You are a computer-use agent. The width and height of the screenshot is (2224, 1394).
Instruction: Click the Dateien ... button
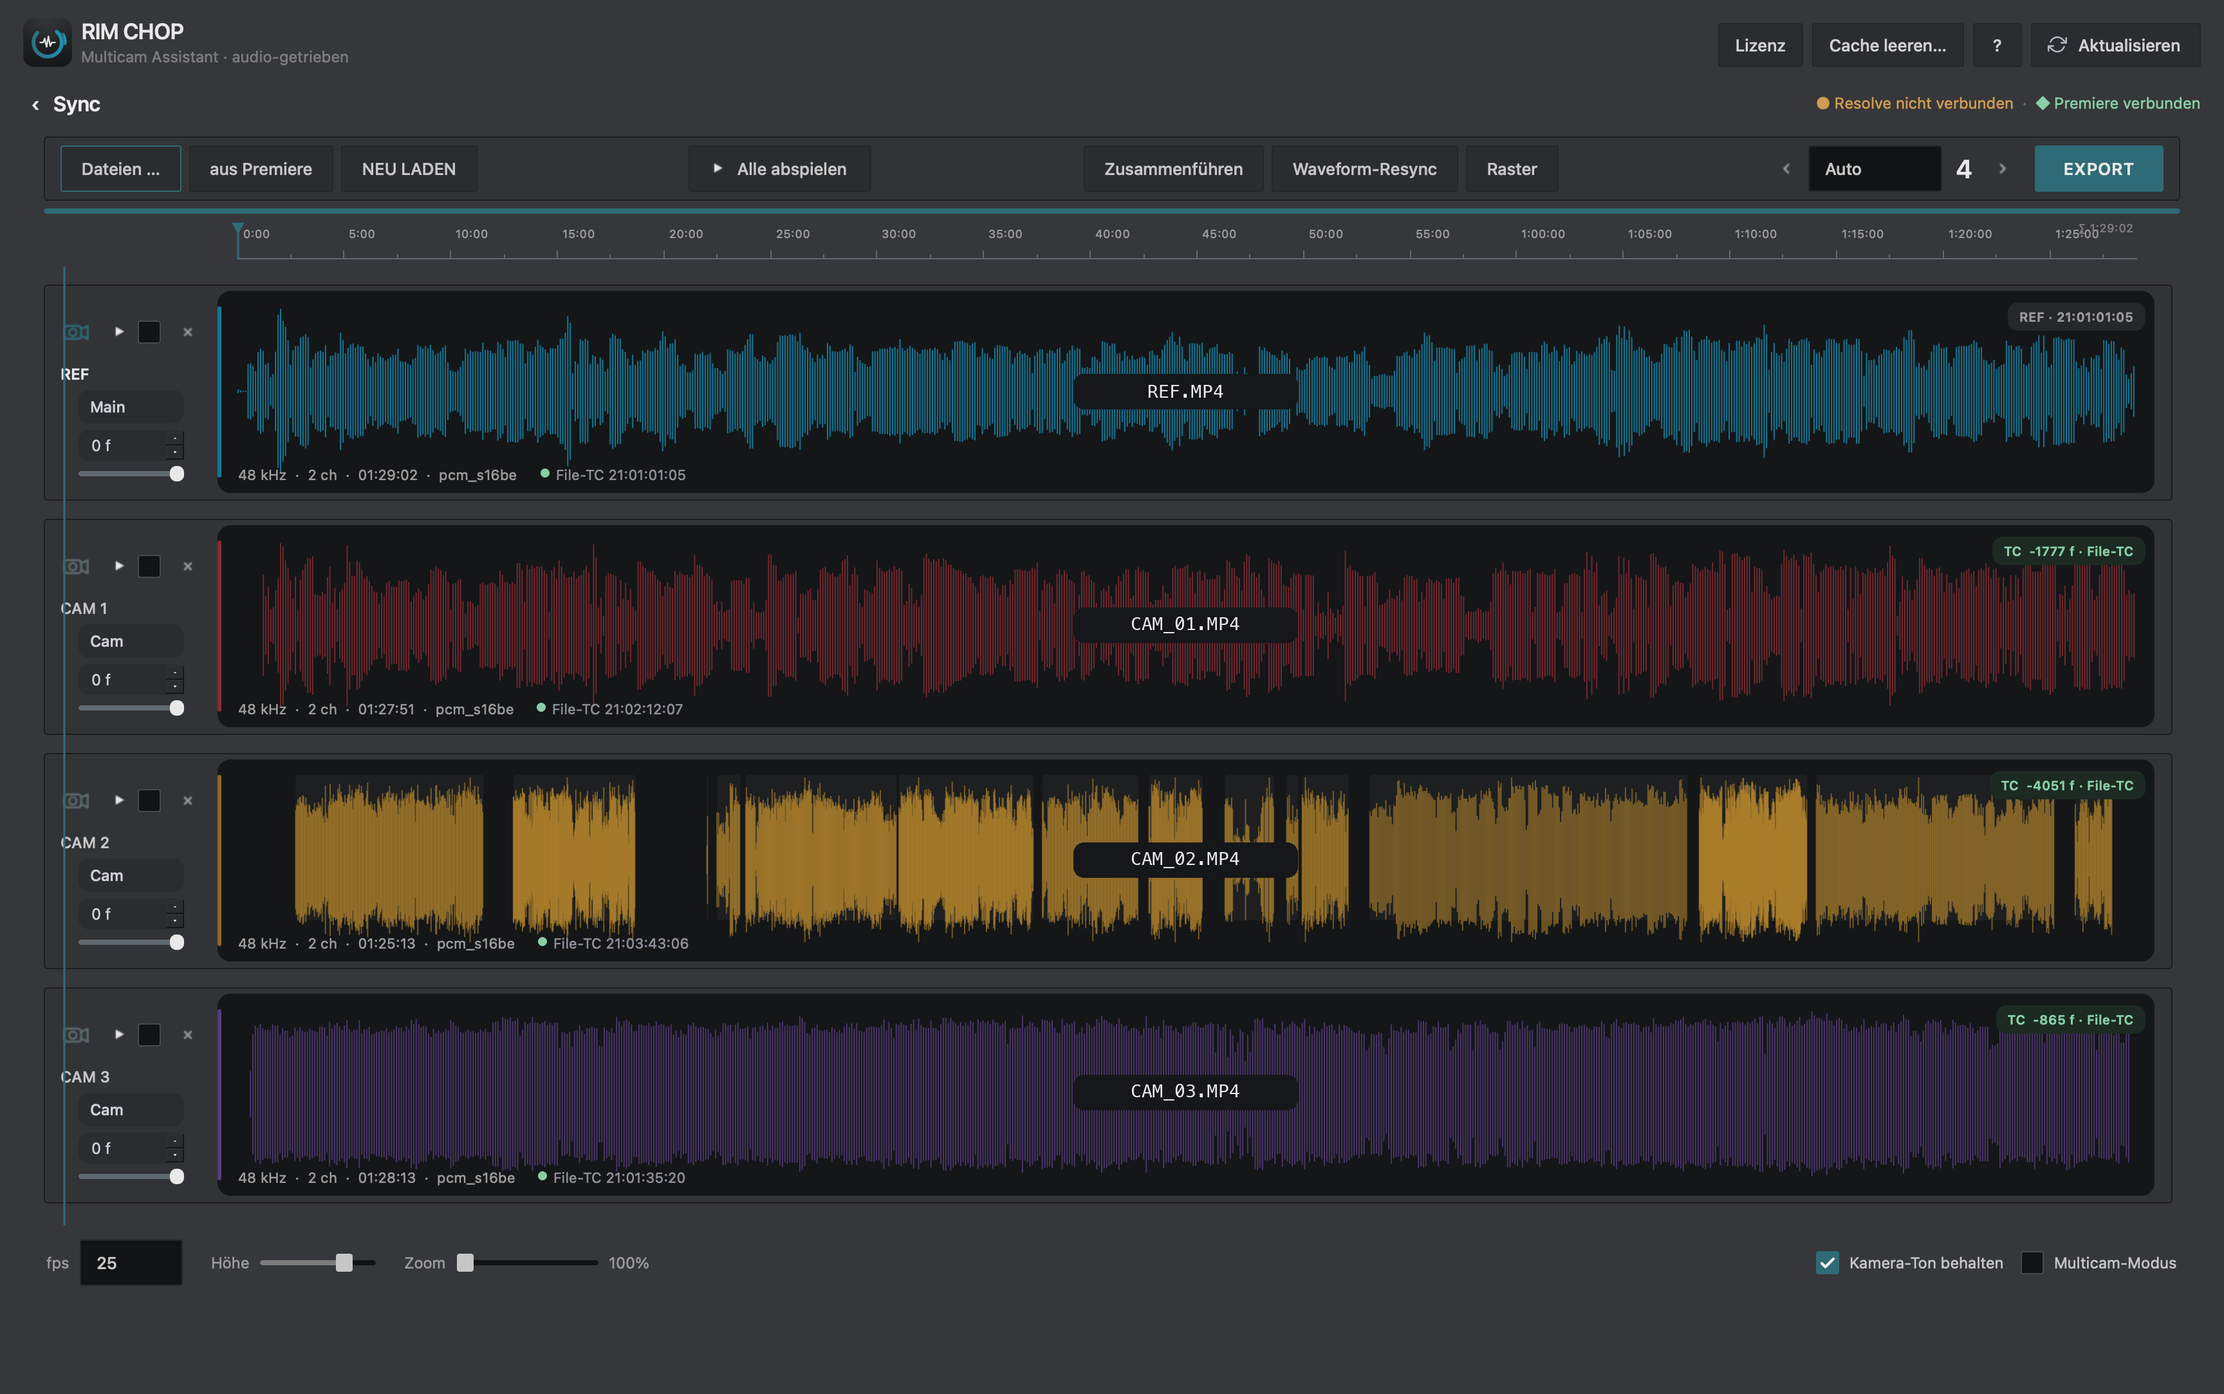[121, 169]
